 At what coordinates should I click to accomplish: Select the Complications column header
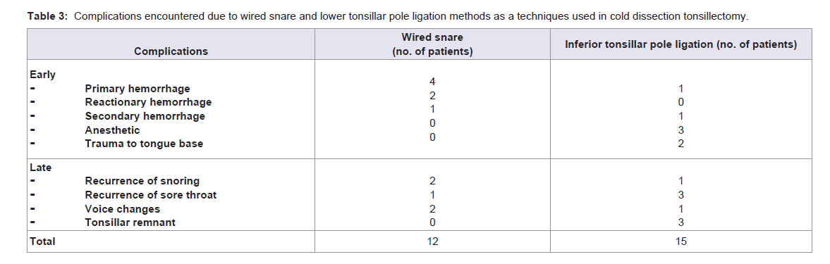(171, 51)
